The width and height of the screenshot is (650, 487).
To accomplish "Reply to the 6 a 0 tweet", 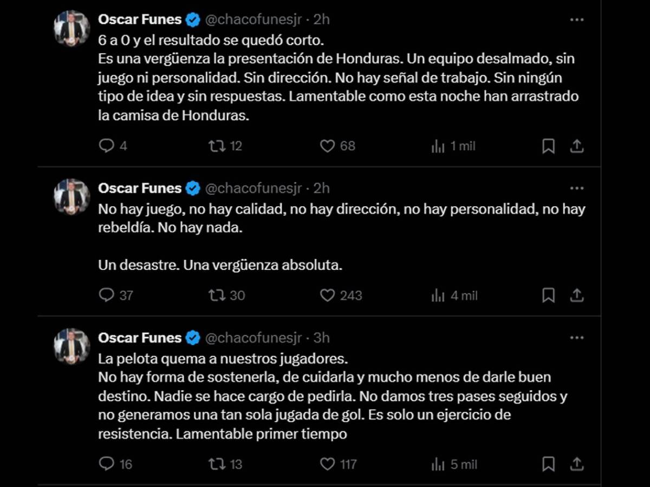I will tap(108, 145).
